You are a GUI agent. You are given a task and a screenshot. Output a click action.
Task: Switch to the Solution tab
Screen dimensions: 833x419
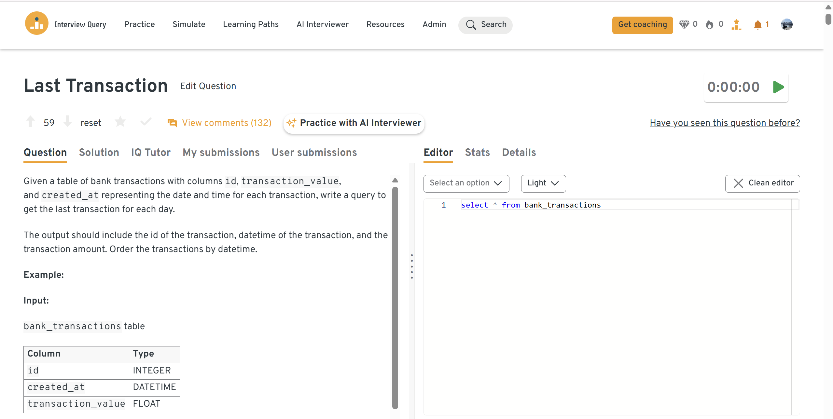[99, 153]
